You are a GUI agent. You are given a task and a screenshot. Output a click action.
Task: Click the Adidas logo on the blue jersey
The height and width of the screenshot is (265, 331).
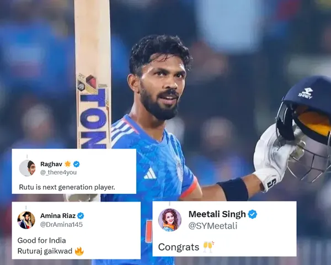pos(150,173)
